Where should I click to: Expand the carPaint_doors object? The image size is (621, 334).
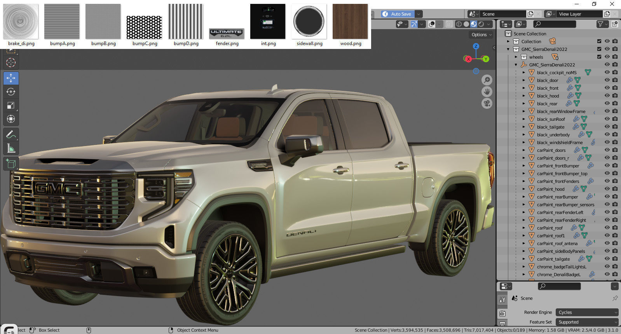[x=524, y=150]
